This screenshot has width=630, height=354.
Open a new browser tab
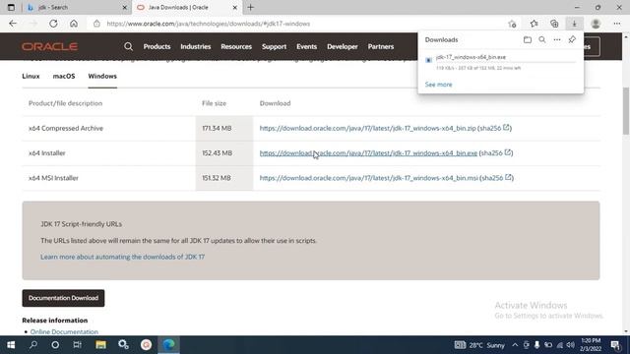click(251, 7)
